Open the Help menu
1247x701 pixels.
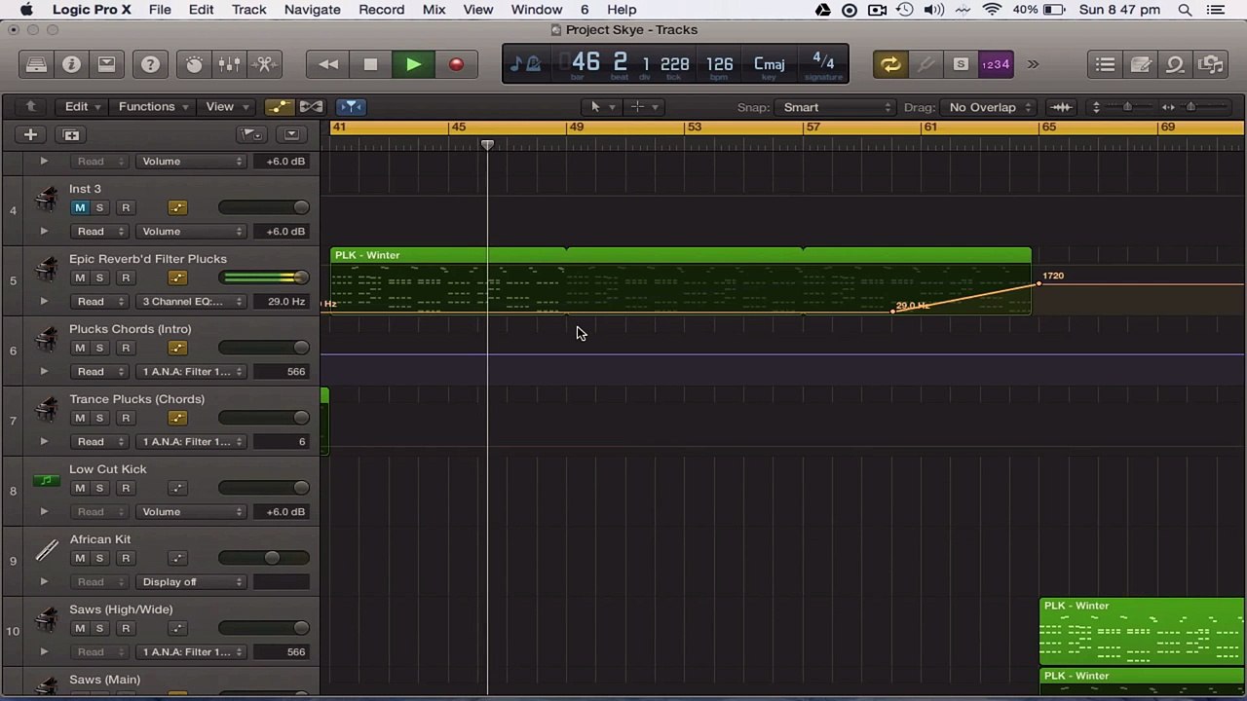click(622, 10)
